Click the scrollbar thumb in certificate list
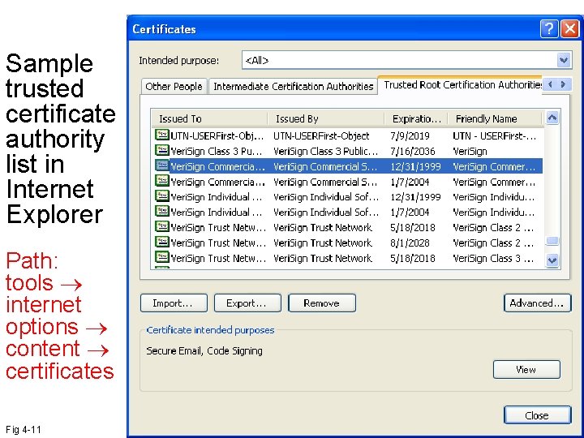Screen dimensions: 584x438 552,241
